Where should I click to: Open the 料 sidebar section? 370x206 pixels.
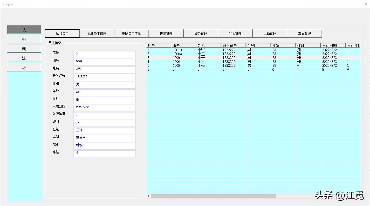[x=24, y=49]
